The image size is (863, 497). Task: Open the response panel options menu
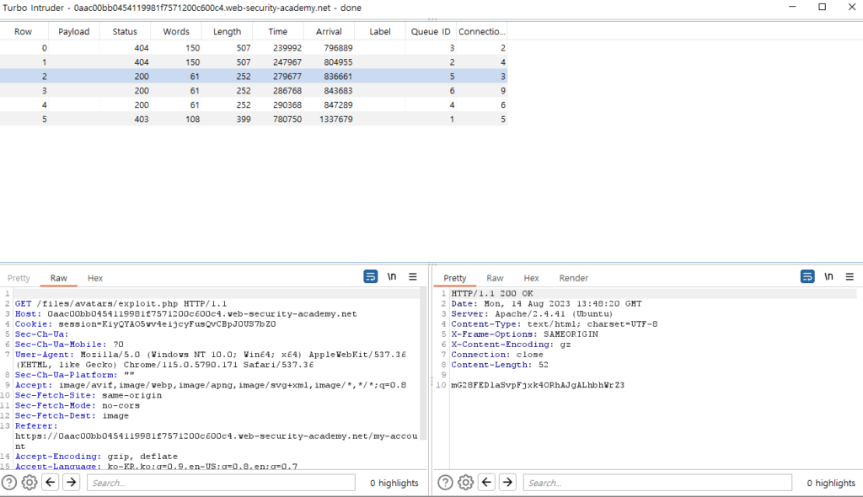click(850, 277)
